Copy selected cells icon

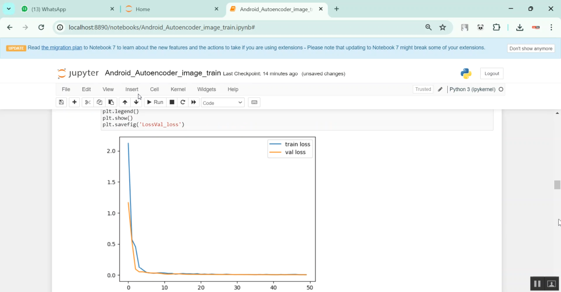click(99, 102)
